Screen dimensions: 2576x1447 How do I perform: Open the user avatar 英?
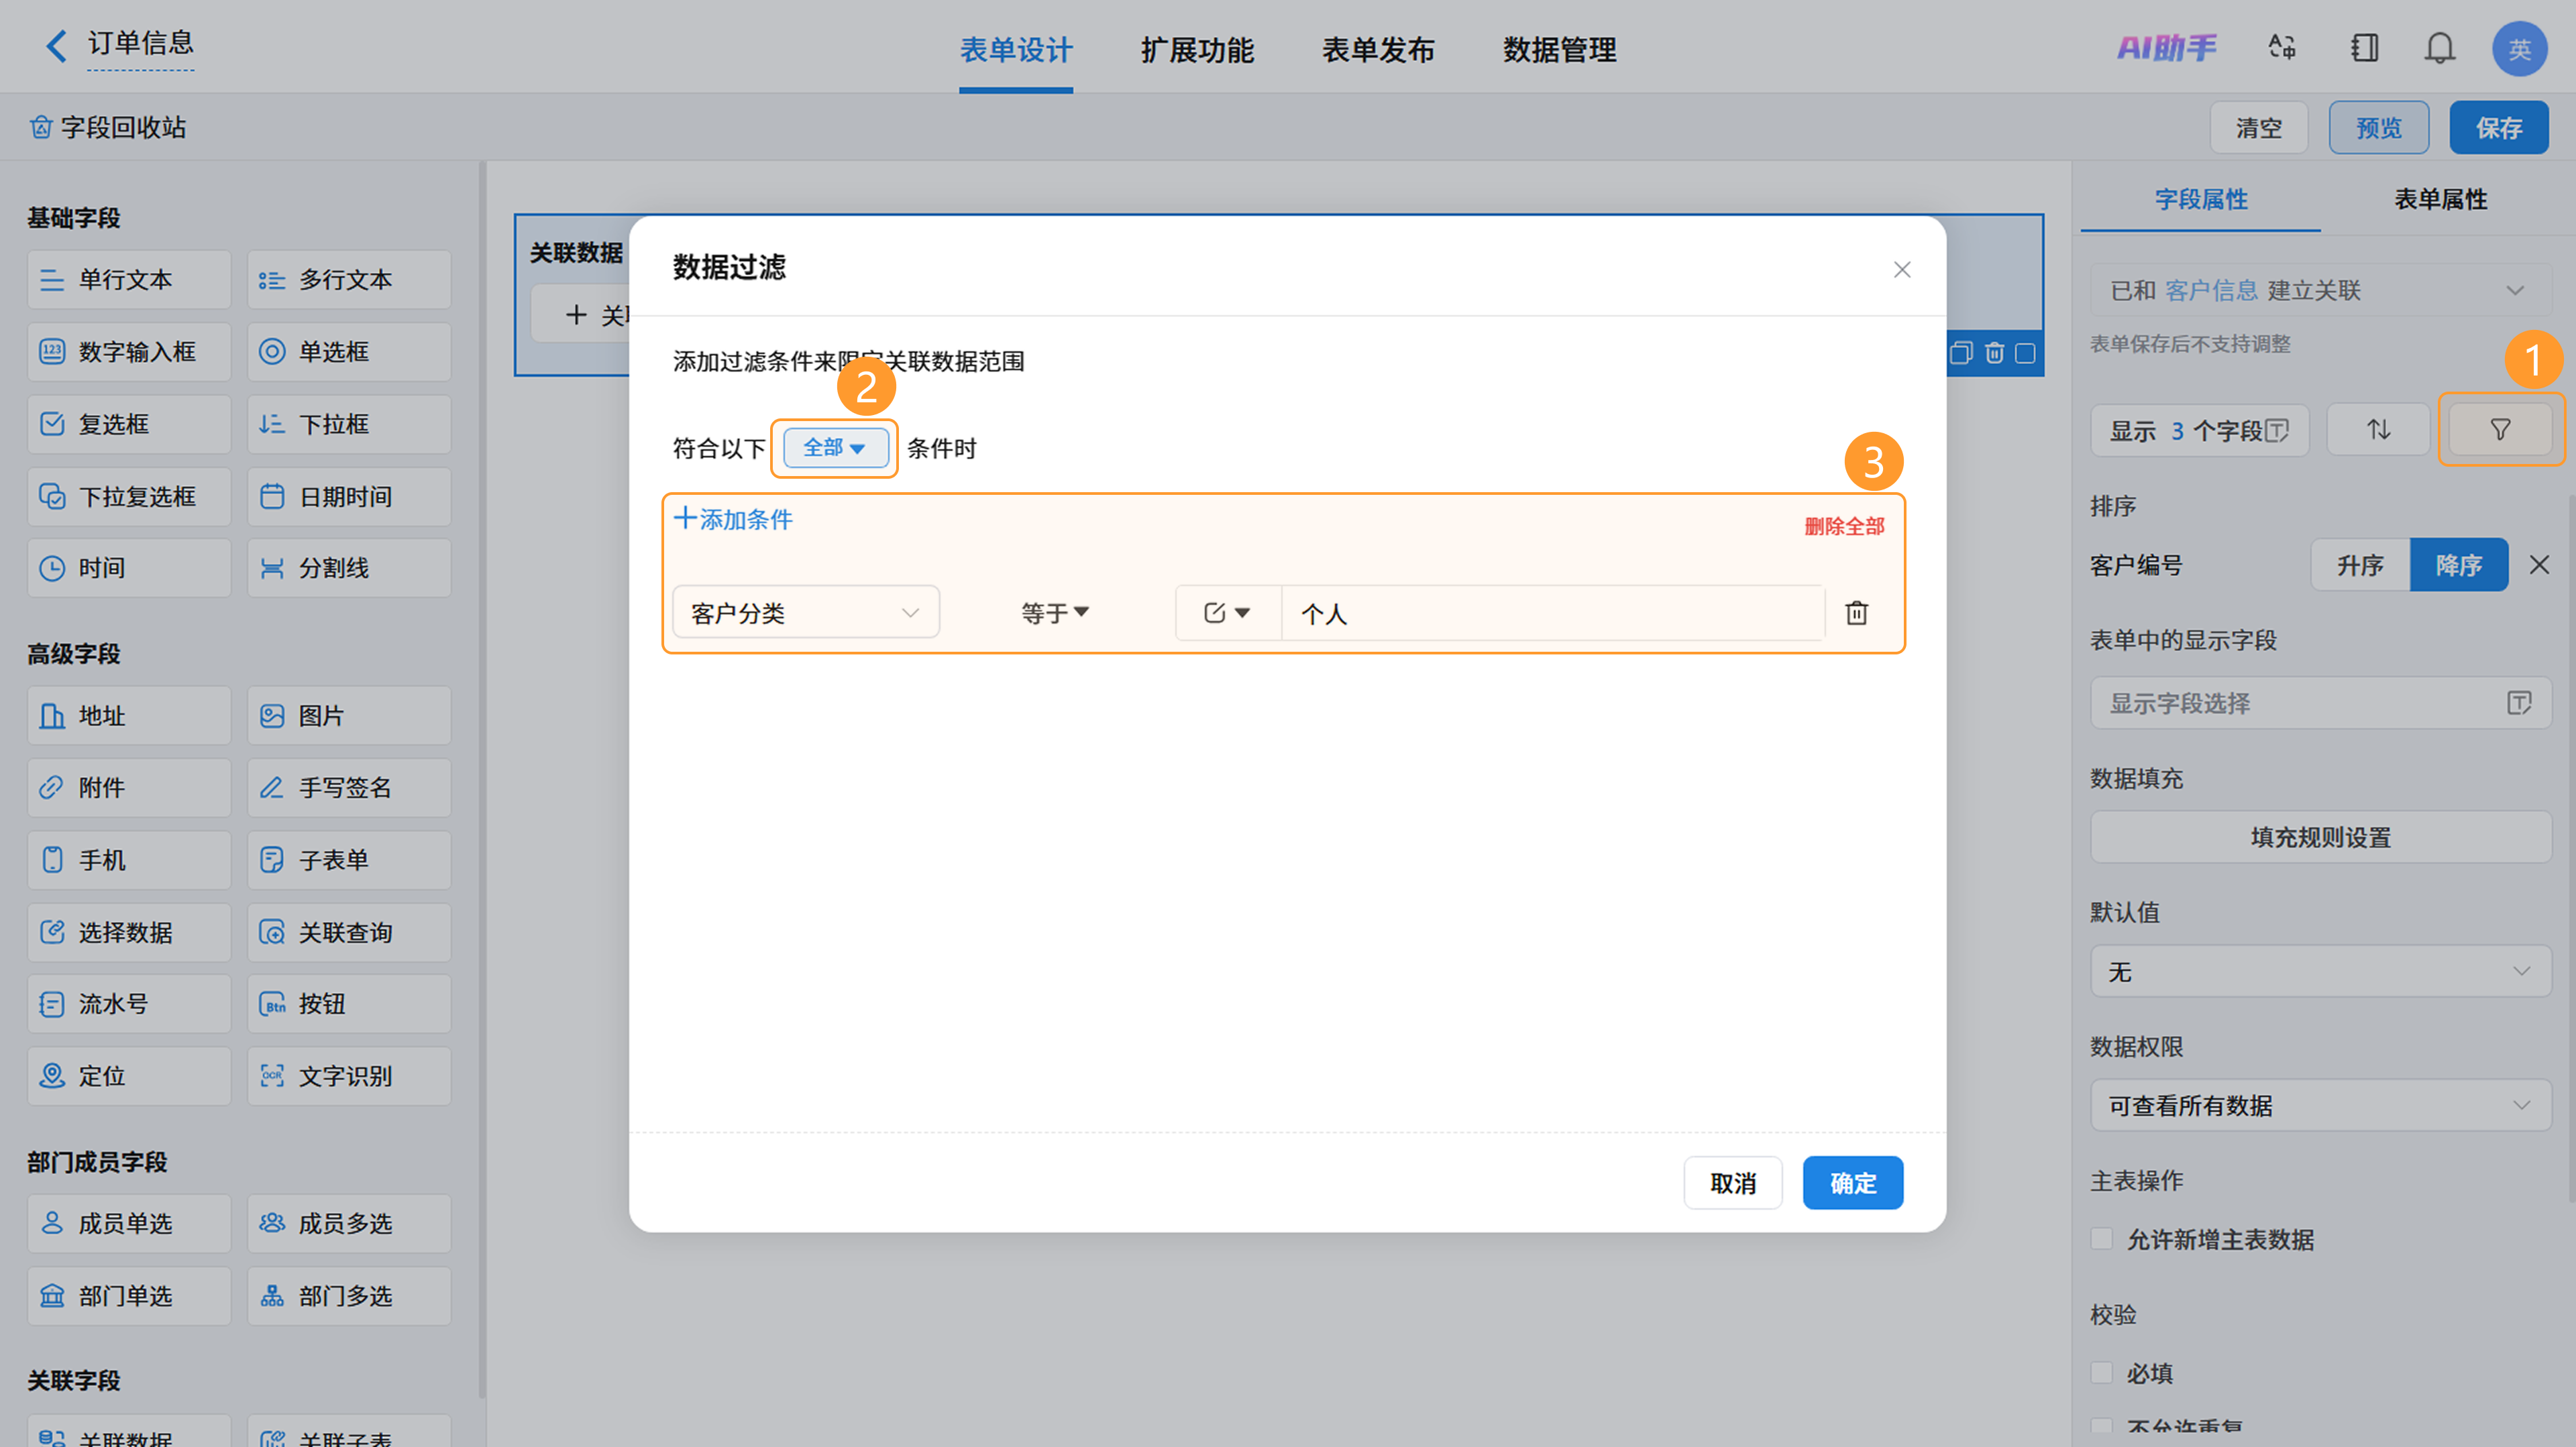2519,48
